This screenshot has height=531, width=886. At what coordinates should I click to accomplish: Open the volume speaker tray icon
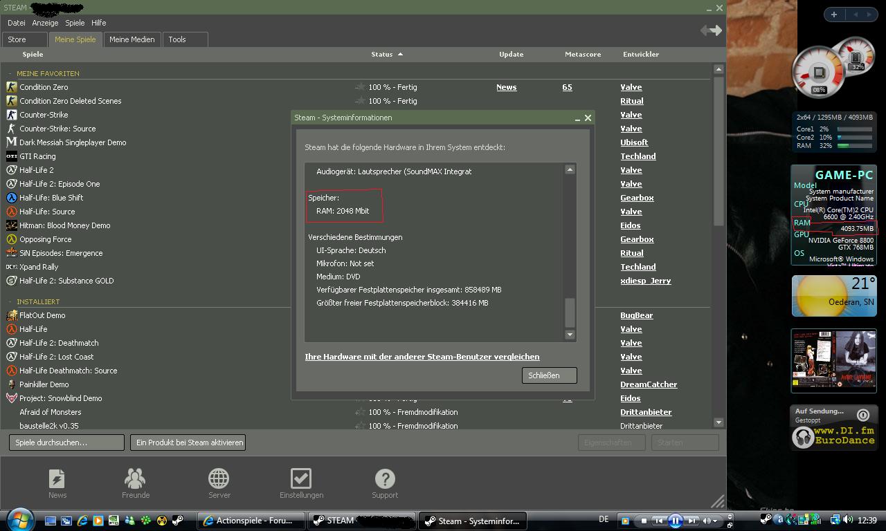click(x=849, y=520)
